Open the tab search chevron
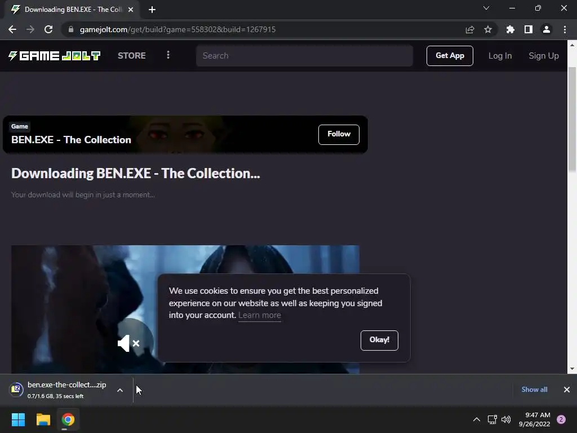 (x=486, y=8)
